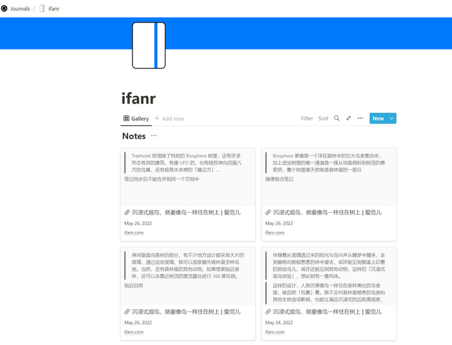Open article title on '贴近自然' card
The width and height of the screenshot is (452, 345).
coord(186,312)
